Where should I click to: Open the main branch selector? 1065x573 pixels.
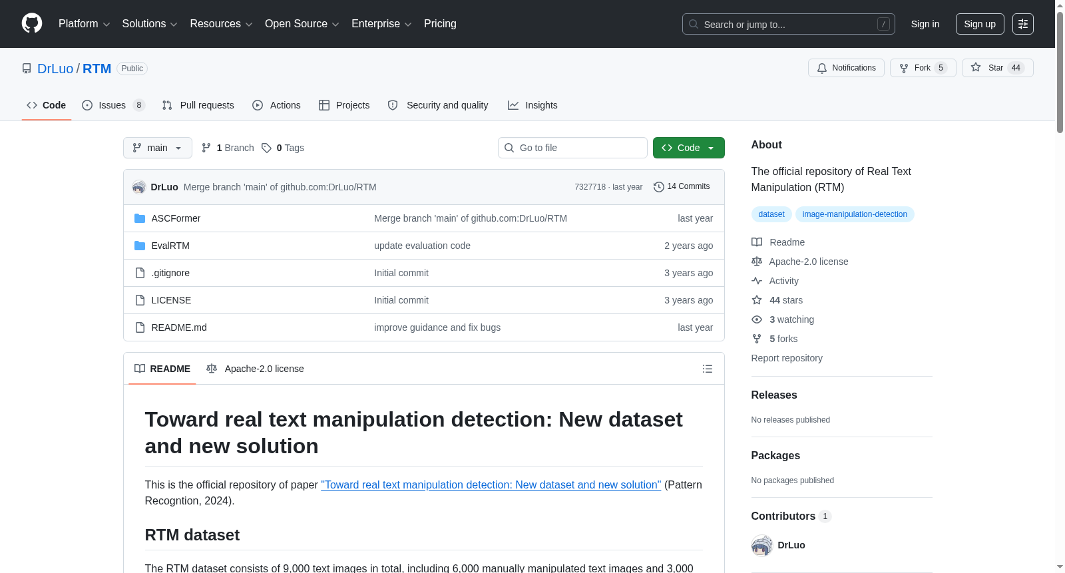(x=158, y=148)
